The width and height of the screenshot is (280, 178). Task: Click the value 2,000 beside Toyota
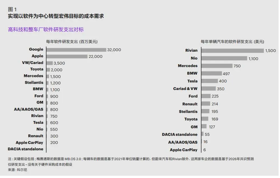57,70
